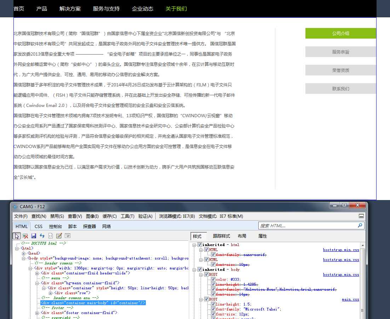Disable the line-height: 1.5 checkbox
The width and height of the screenshot is (390, 319).
(213, 304)
